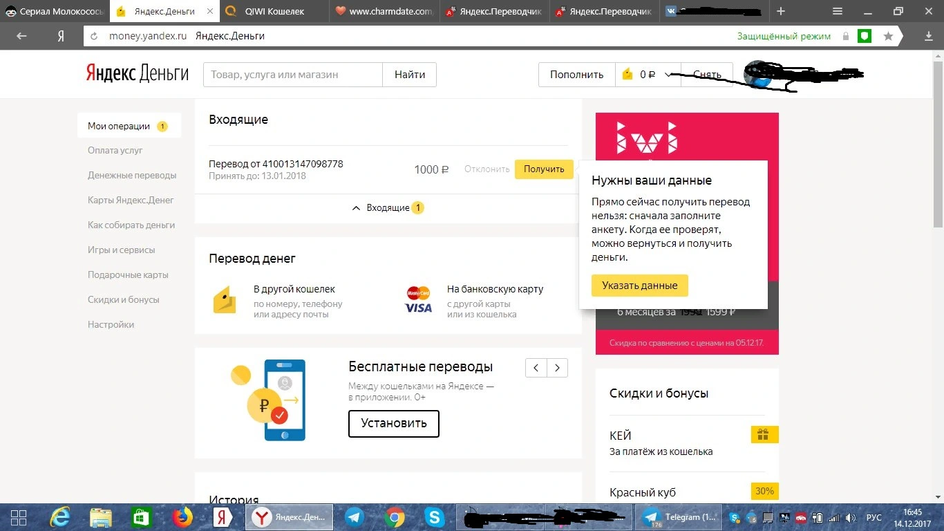Screen dimensions: 944x531
Task: Click the Пополнить button
Action: point(577,75)
